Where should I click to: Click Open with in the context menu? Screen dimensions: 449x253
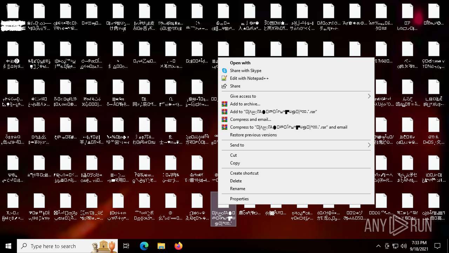coord(240,63)
